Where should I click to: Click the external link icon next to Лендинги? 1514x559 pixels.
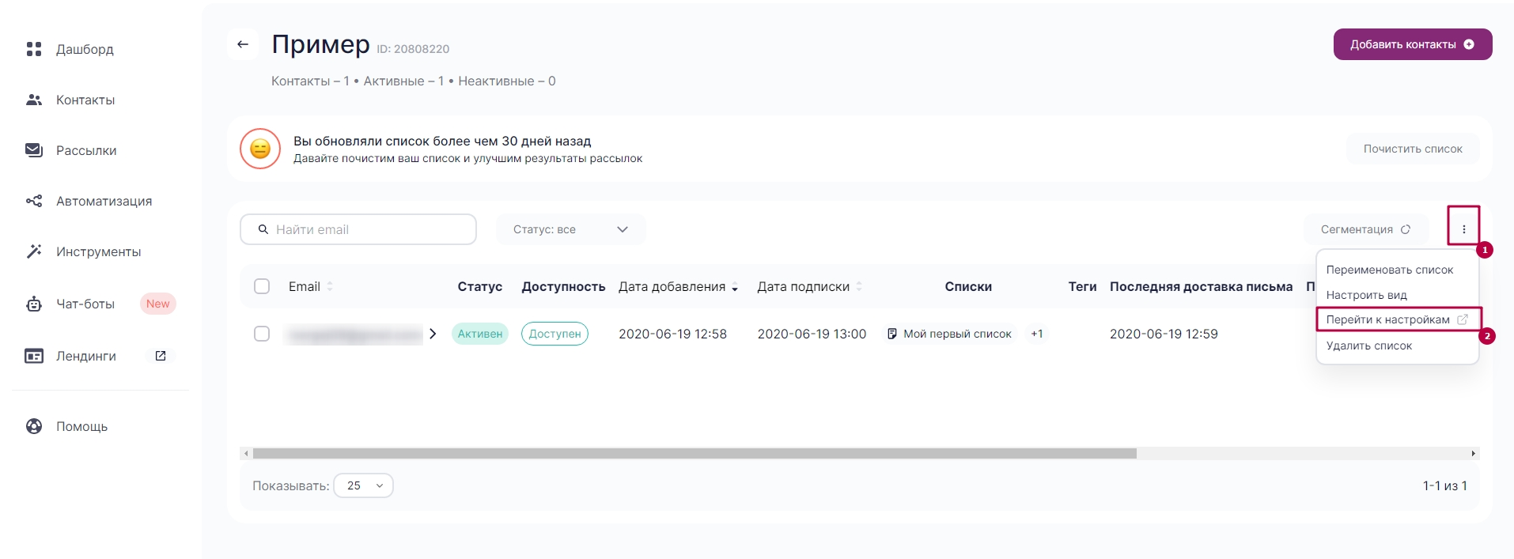(161, 356)
